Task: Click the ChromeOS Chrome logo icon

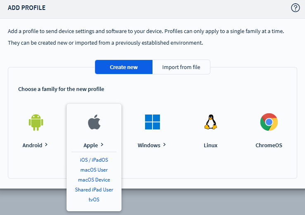Action: (x=269, y=122)
